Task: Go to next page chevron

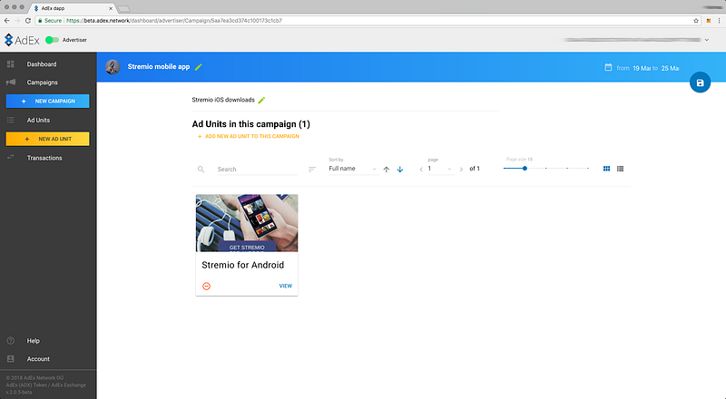Action: point(461,170)
